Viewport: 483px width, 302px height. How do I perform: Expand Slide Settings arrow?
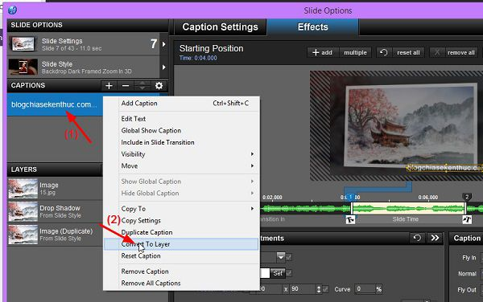164,44
